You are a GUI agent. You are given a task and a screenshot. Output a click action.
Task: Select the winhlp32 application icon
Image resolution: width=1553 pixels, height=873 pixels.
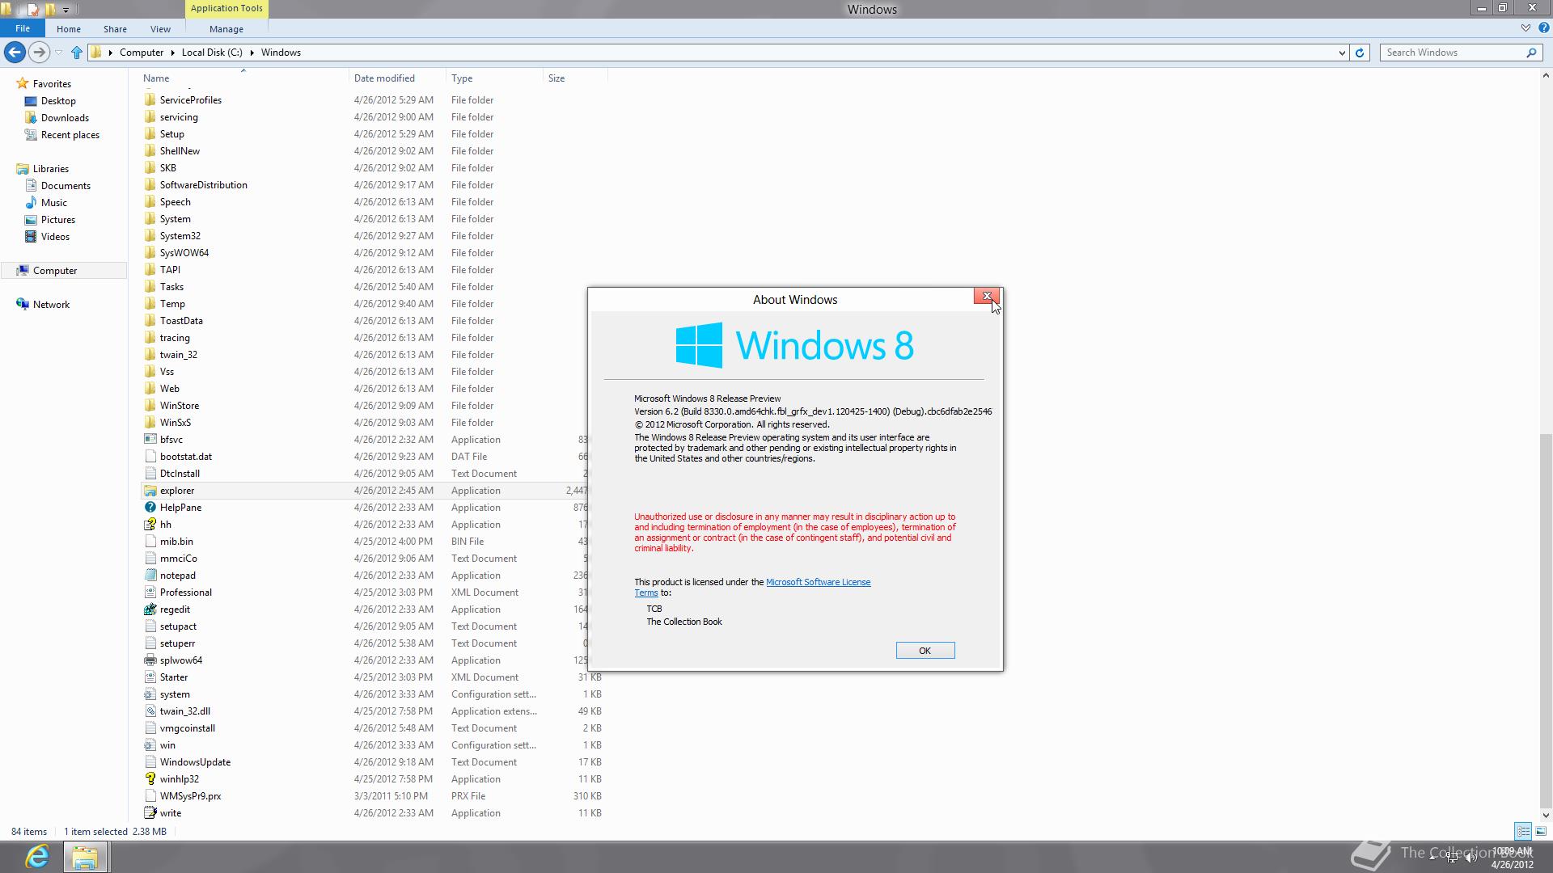coord(150,779)
